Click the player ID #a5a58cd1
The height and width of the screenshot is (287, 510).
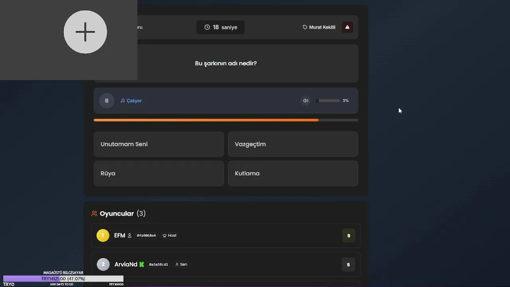click(159, 264)
